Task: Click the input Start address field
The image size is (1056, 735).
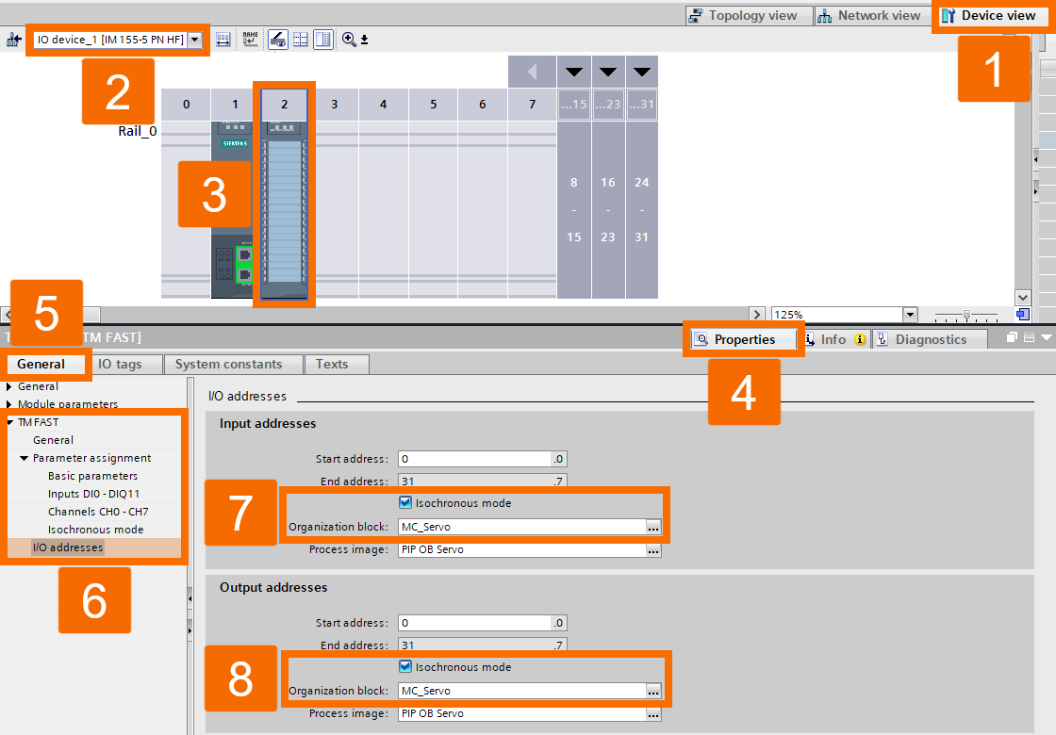Action: [482, 459]
